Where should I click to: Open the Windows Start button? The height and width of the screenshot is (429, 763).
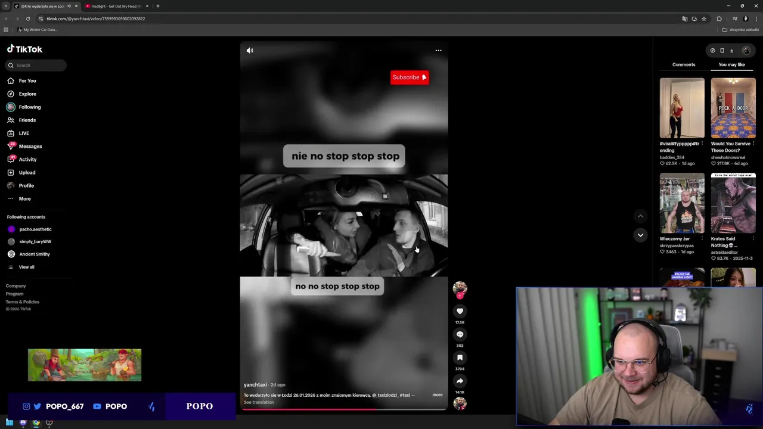[10, 422]
